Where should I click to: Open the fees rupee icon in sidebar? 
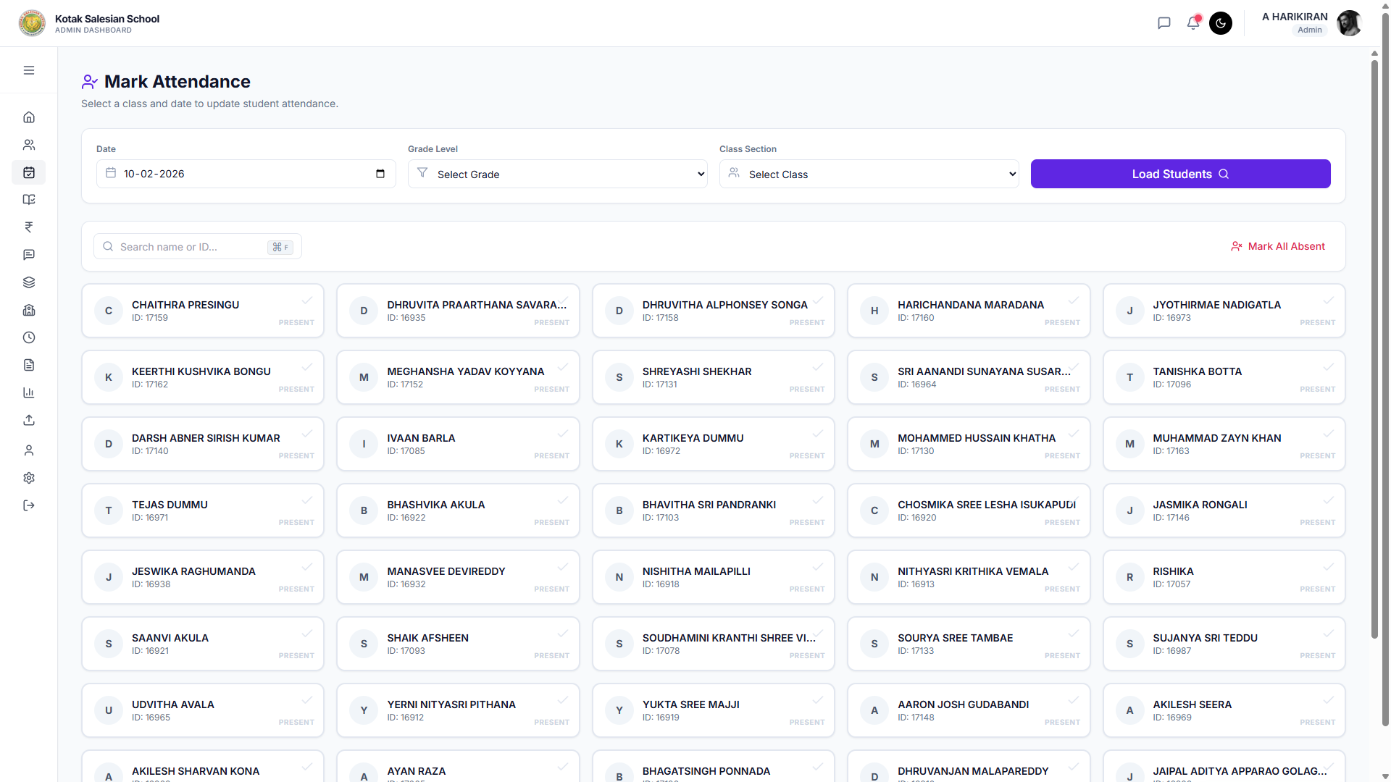point(29,227)
